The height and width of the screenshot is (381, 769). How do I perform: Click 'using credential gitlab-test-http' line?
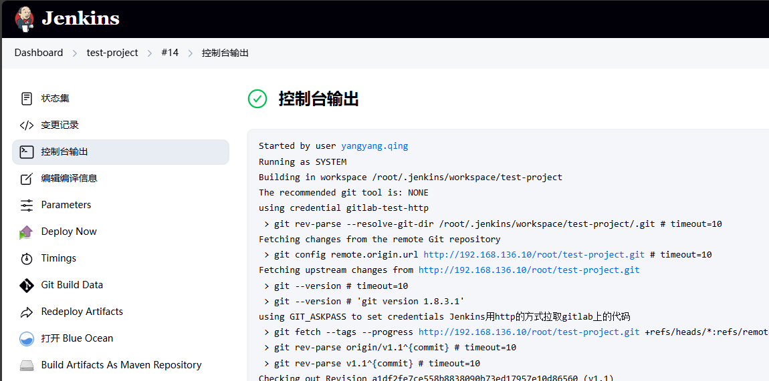(343, 208)
